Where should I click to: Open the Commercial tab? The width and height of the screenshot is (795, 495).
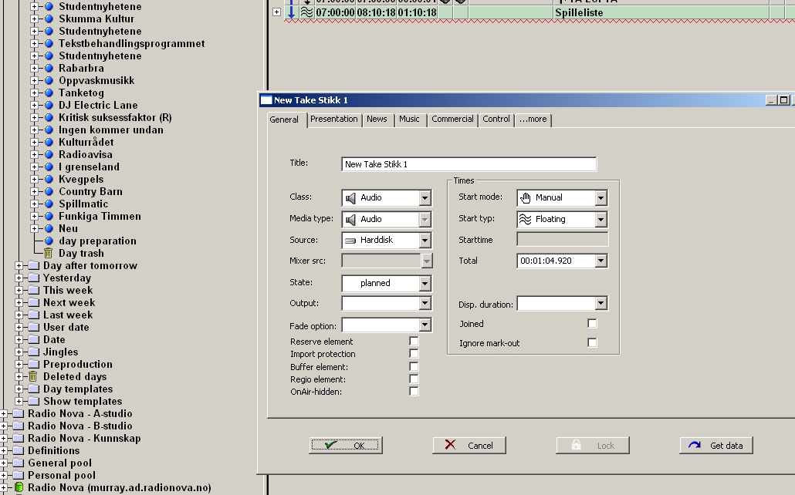click(452, 119)
